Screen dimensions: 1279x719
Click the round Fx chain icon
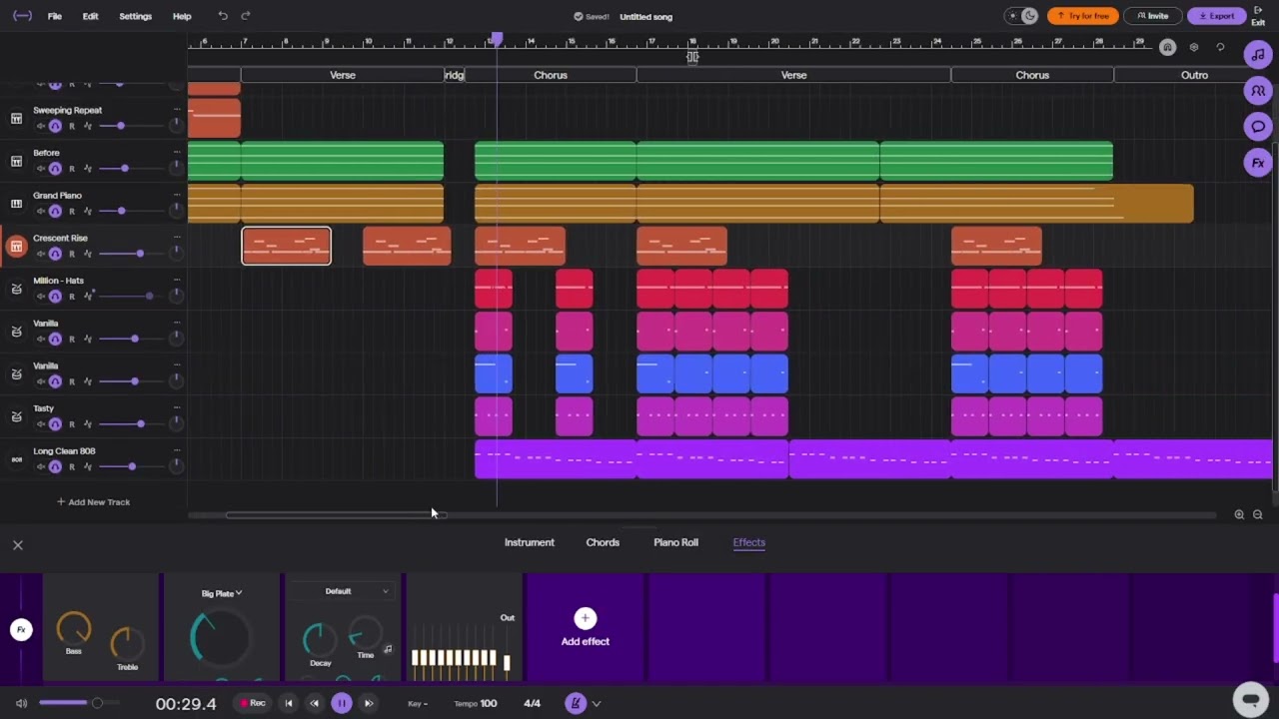click(x=21, y=630)
